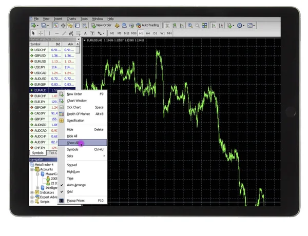Collapse the Accounts tree node
The height and width of the screenshot is (236, 308).
[x=32, y=169]
